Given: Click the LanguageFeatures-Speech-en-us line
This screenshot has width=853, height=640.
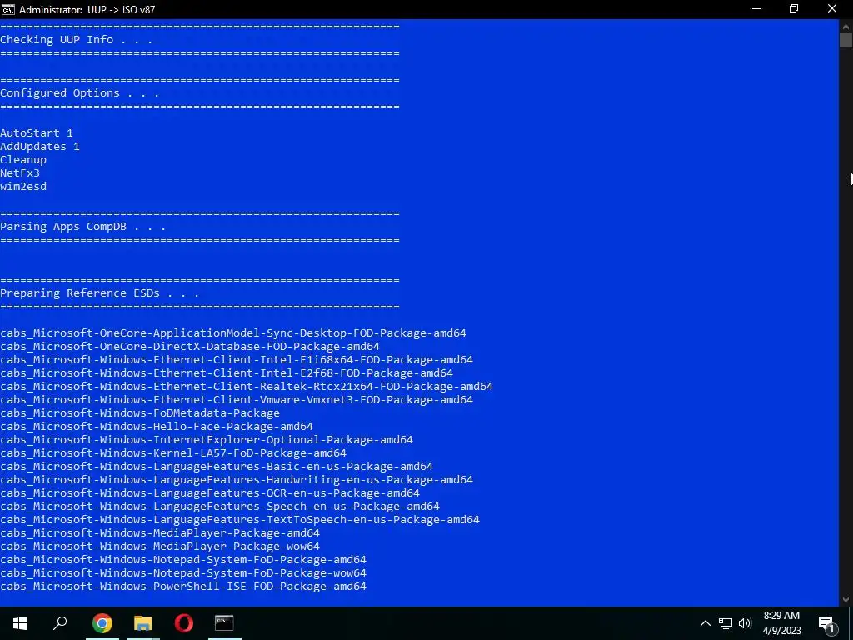Looking at the screenshot, I should [220, 506].
